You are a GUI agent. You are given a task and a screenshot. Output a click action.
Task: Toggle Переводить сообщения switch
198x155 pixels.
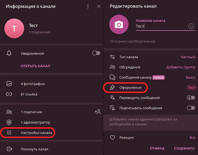191,98
